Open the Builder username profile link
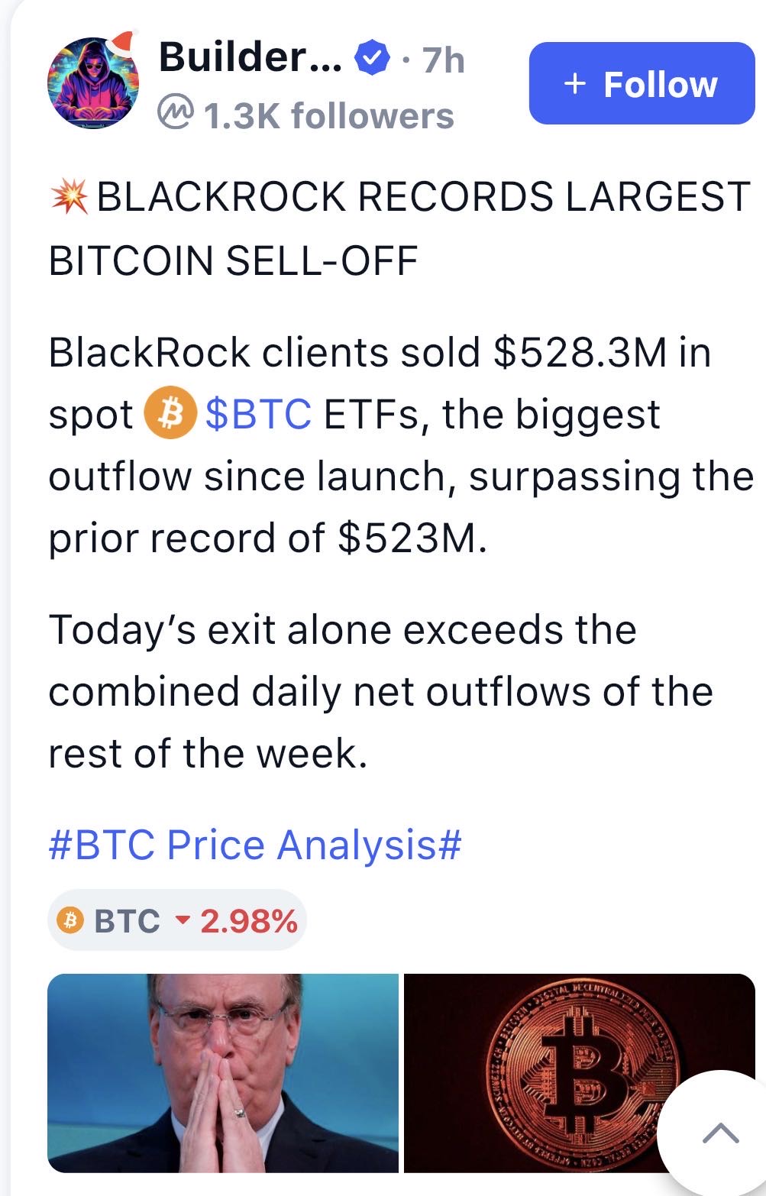 coord(250,58)
